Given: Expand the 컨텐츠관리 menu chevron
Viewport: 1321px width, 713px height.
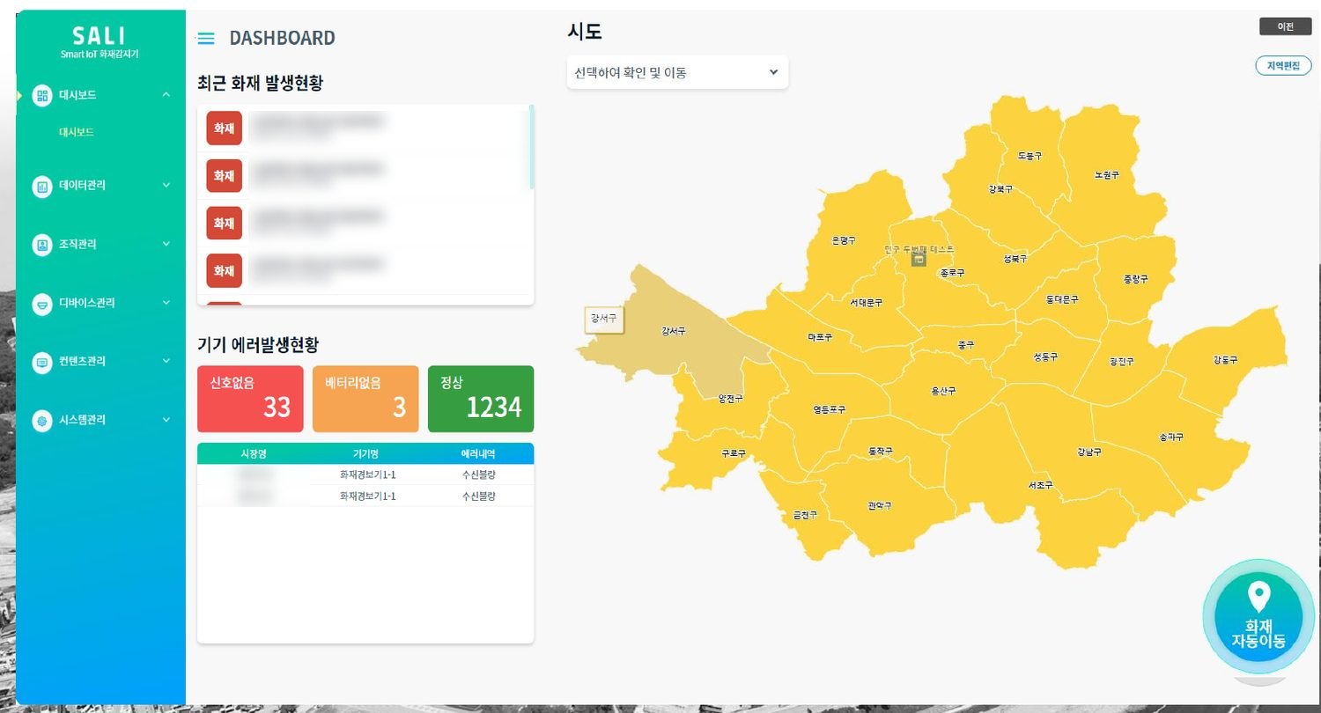Looking at the screenshot, I should pyautogui.click(x=166, y=361).
